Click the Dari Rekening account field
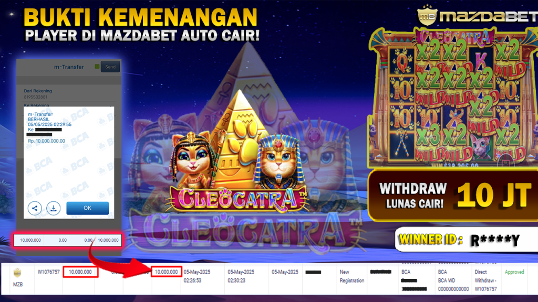538x302 pixels. (x=69, y=94)
